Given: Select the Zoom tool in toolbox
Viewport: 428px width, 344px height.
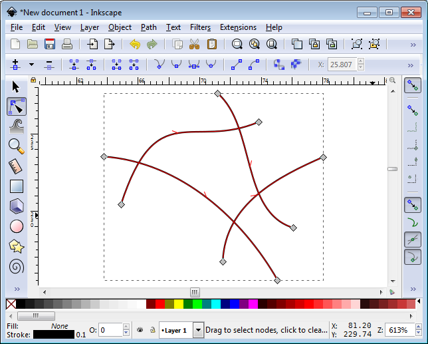Looking at the screenshot, I should tap(17, 146).
